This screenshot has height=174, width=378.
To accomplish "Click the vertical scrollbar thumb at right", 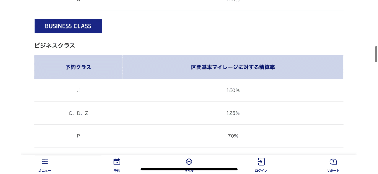I will (x=376, y=54).
